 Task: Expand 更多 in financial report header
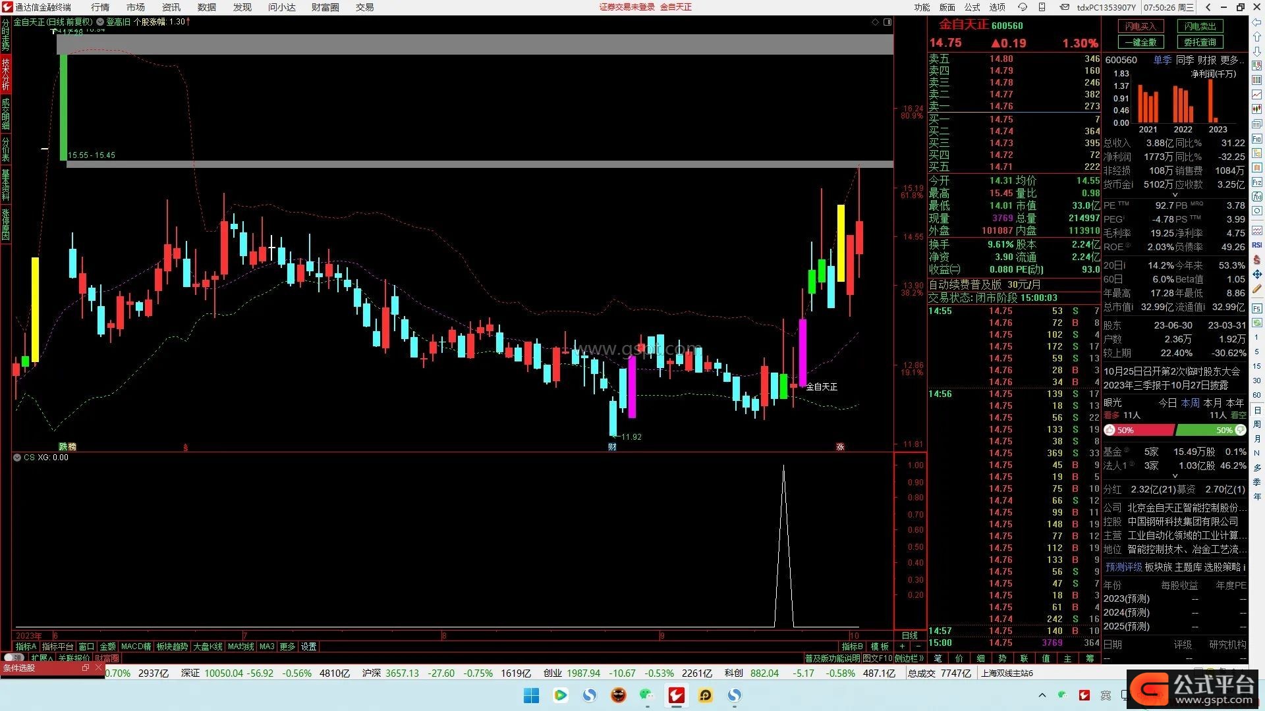(1231, 60)
